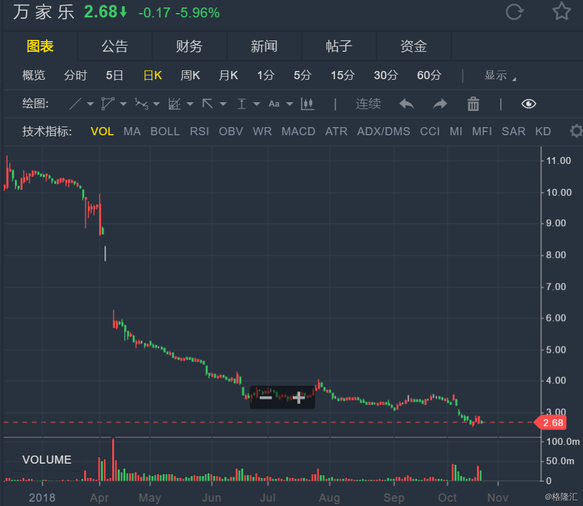
Task: Select the 5分 five-minute chart
Action: click(302, 75)
